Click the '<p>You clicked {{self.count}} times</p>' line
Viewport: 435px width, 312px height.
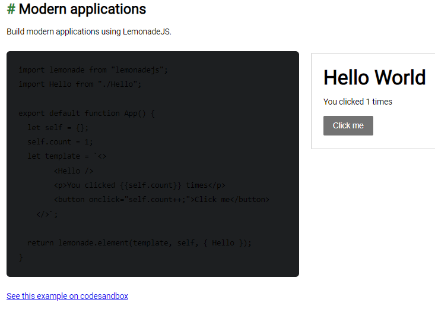[139, 185]
